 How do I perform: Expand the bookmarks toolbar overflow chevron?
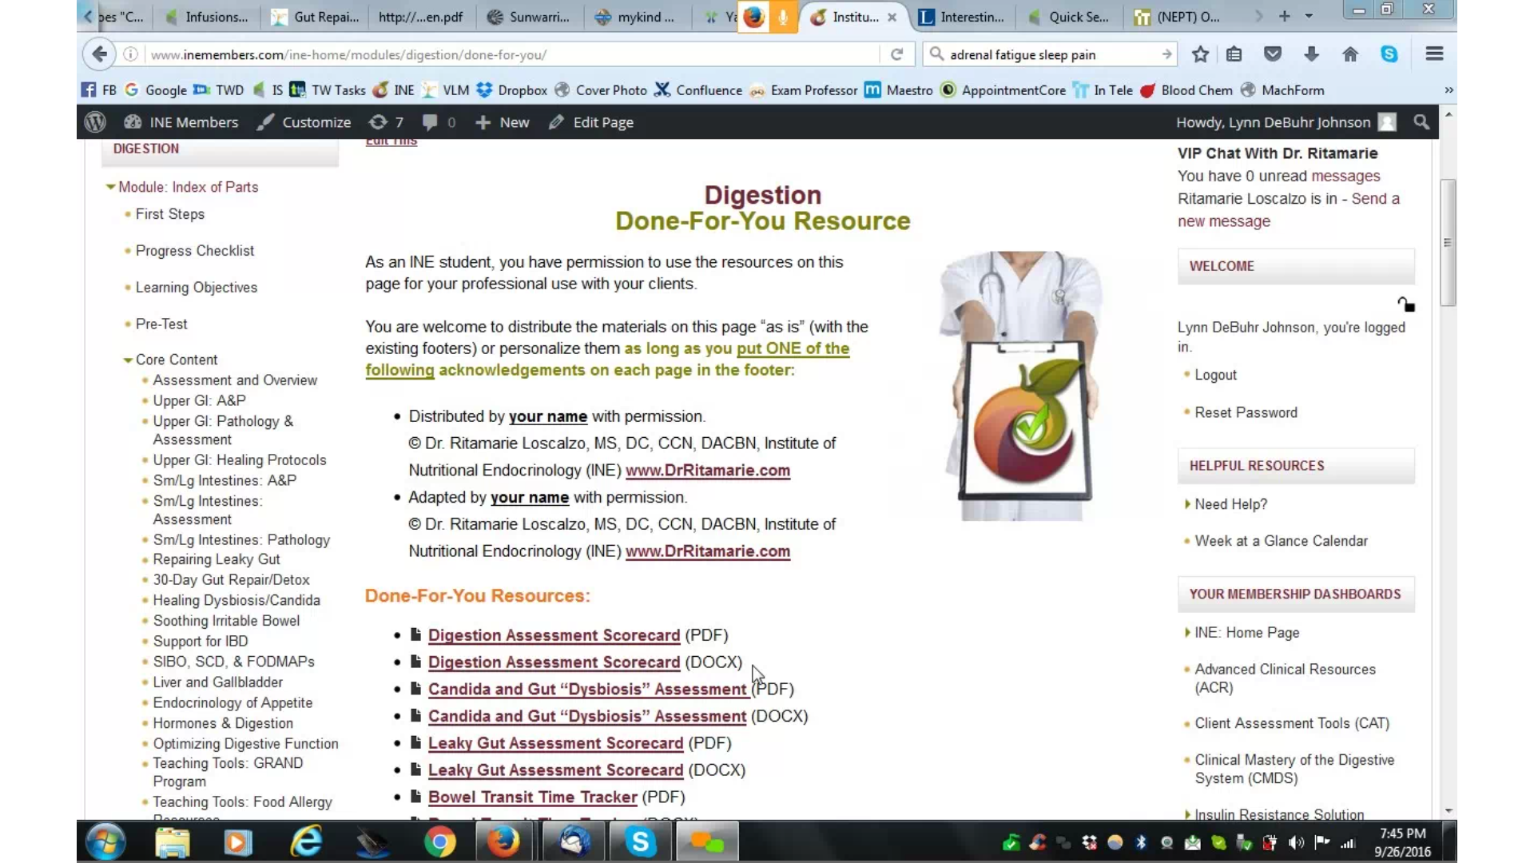1449,90
